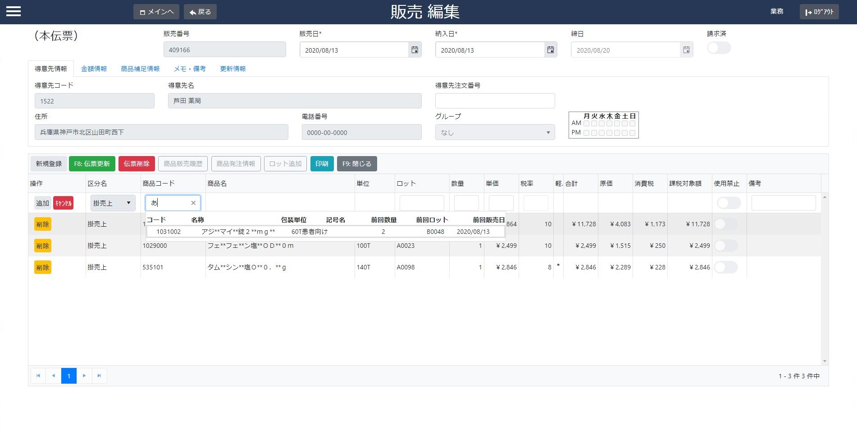The height and width of the screenshot is (430, 857).
Task: Click 削除 button in first data row
Action: (x=43, y=224)
